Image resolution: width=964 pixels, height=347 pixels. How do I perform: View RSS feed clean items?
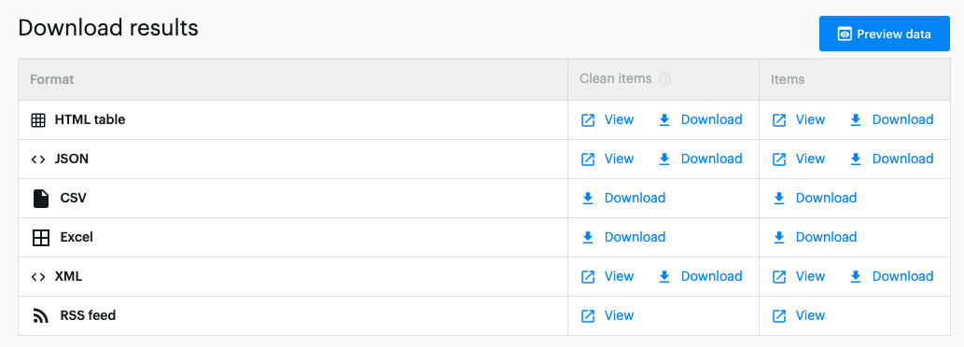pyautogui.click(x=608, y=315)
